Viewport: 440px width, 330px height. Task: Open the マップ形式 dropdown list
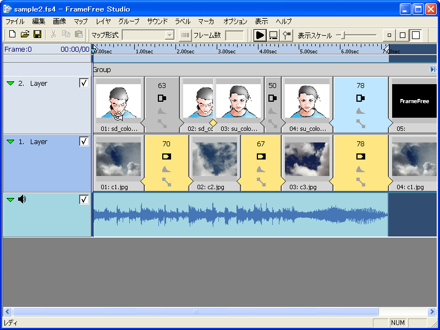(x=169, y=35)
